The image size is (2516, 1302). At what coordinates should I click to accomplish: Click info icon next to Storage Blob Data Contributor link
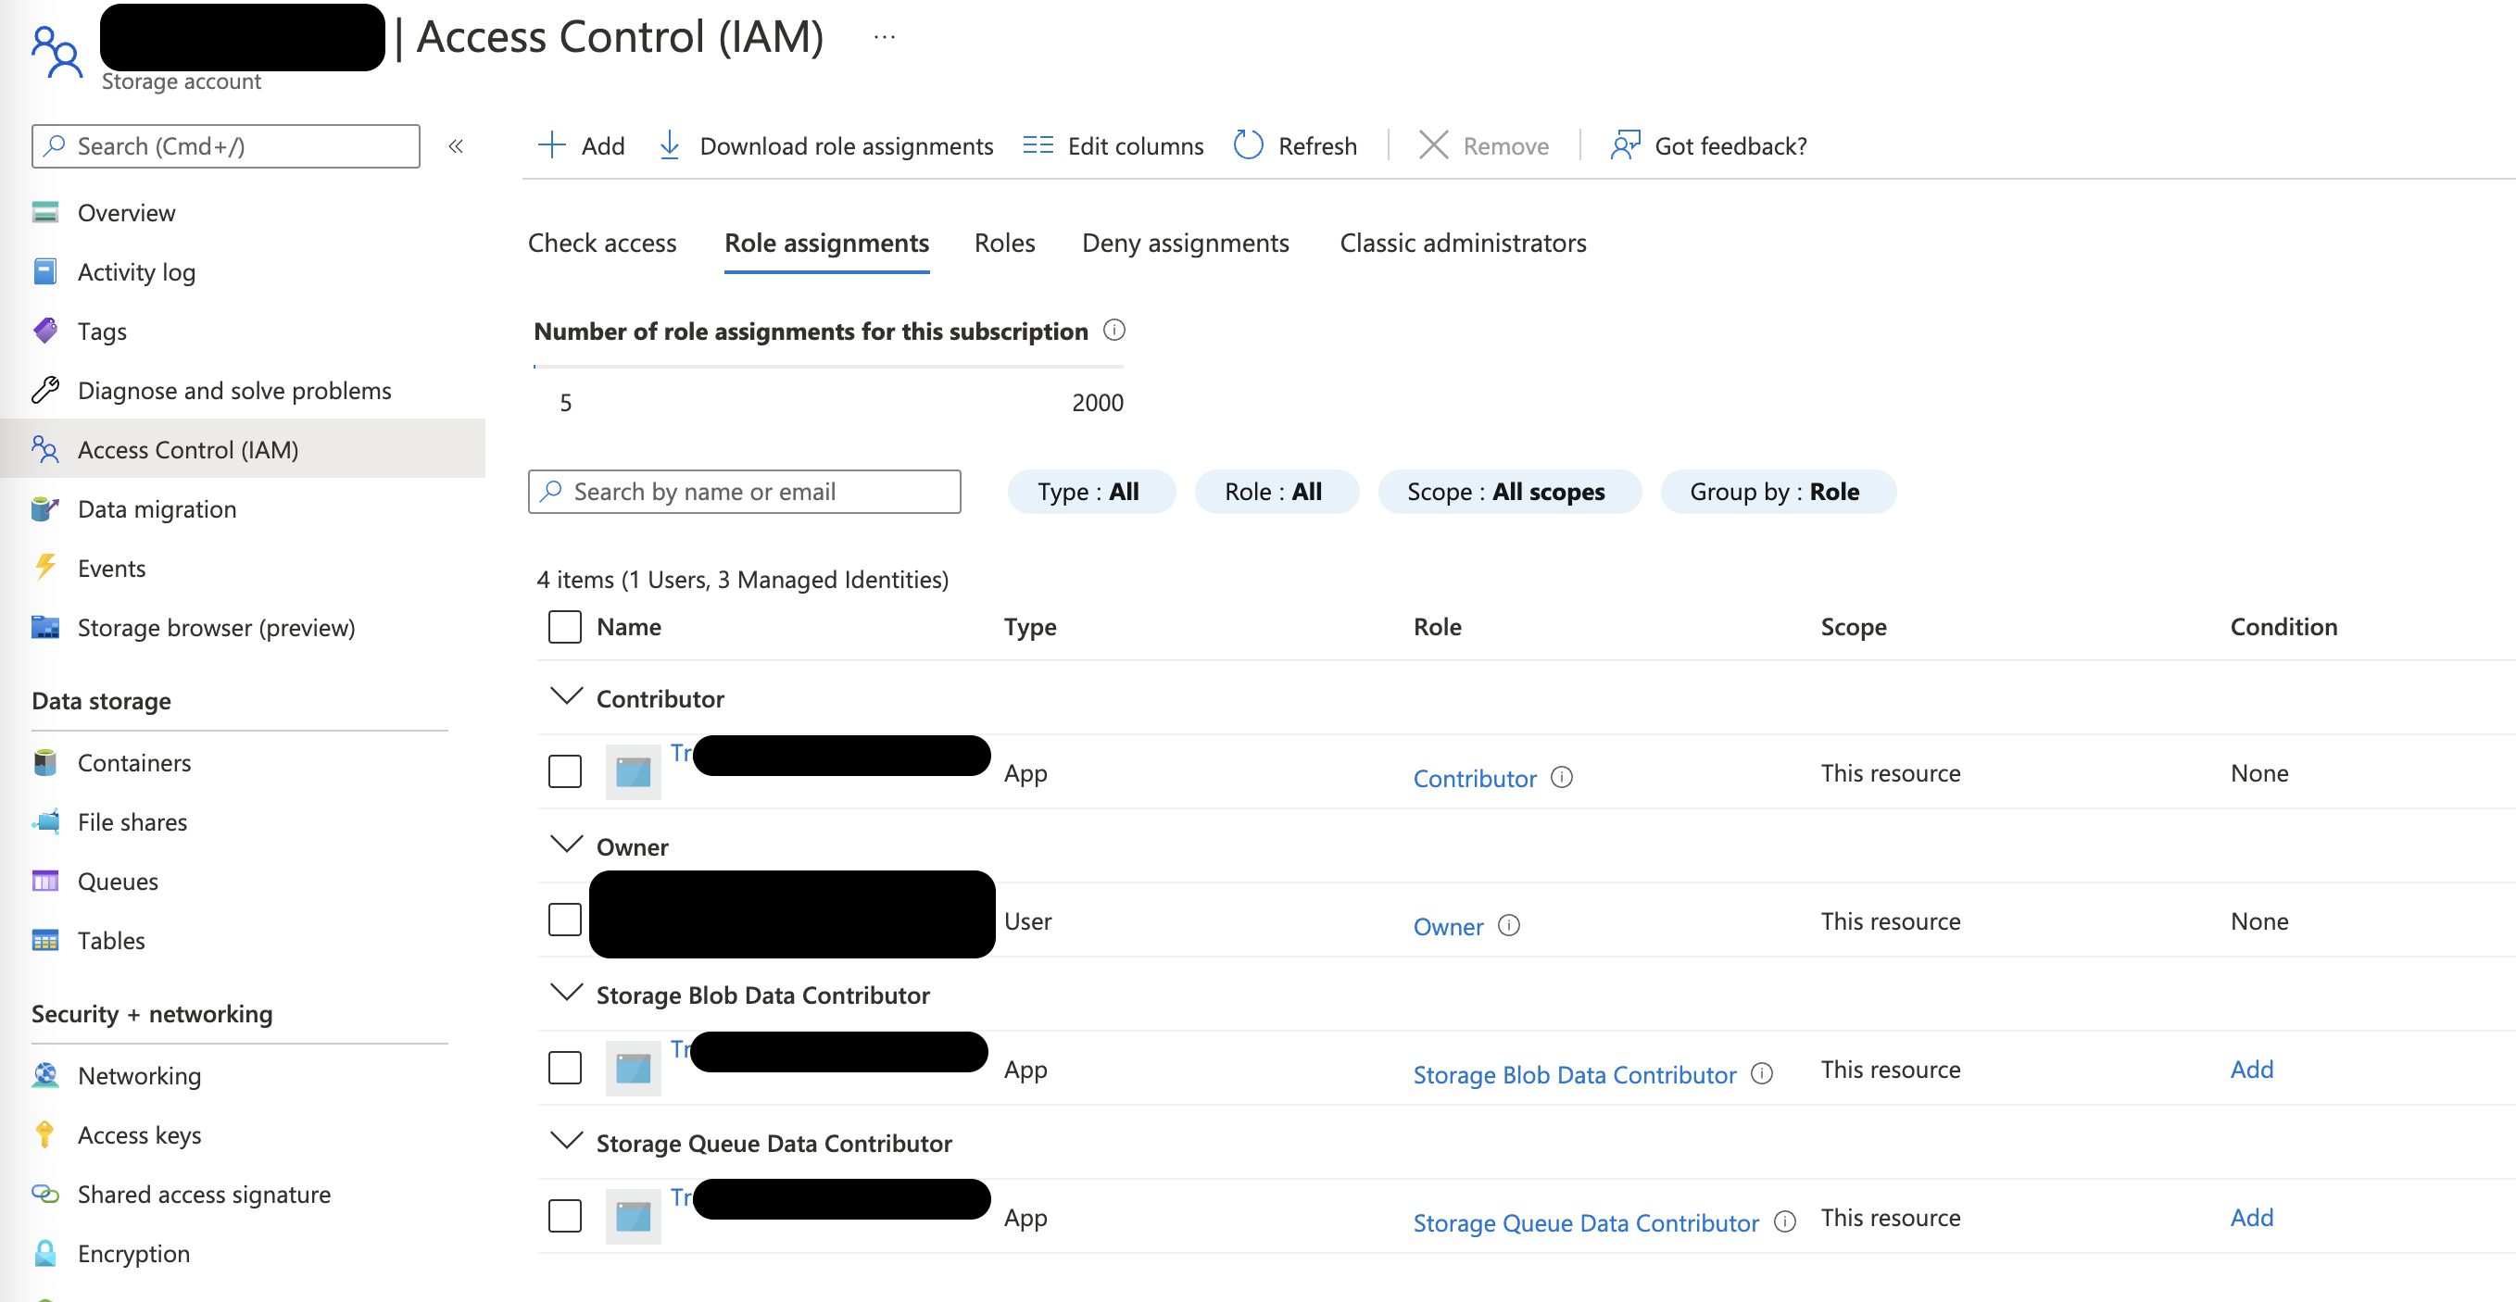coord(1762,1073)
